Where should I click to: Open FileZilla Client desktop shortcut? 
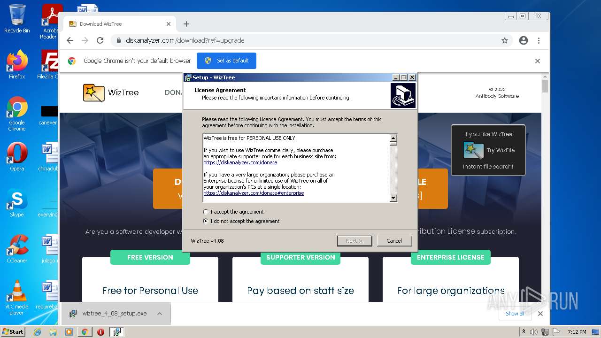click(x=48, y=65)
